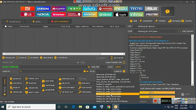196x110 pixels.
Task: Browse for Scatter DUMP file folder icon
Action: pyautogui.click(x=89, y=67)
